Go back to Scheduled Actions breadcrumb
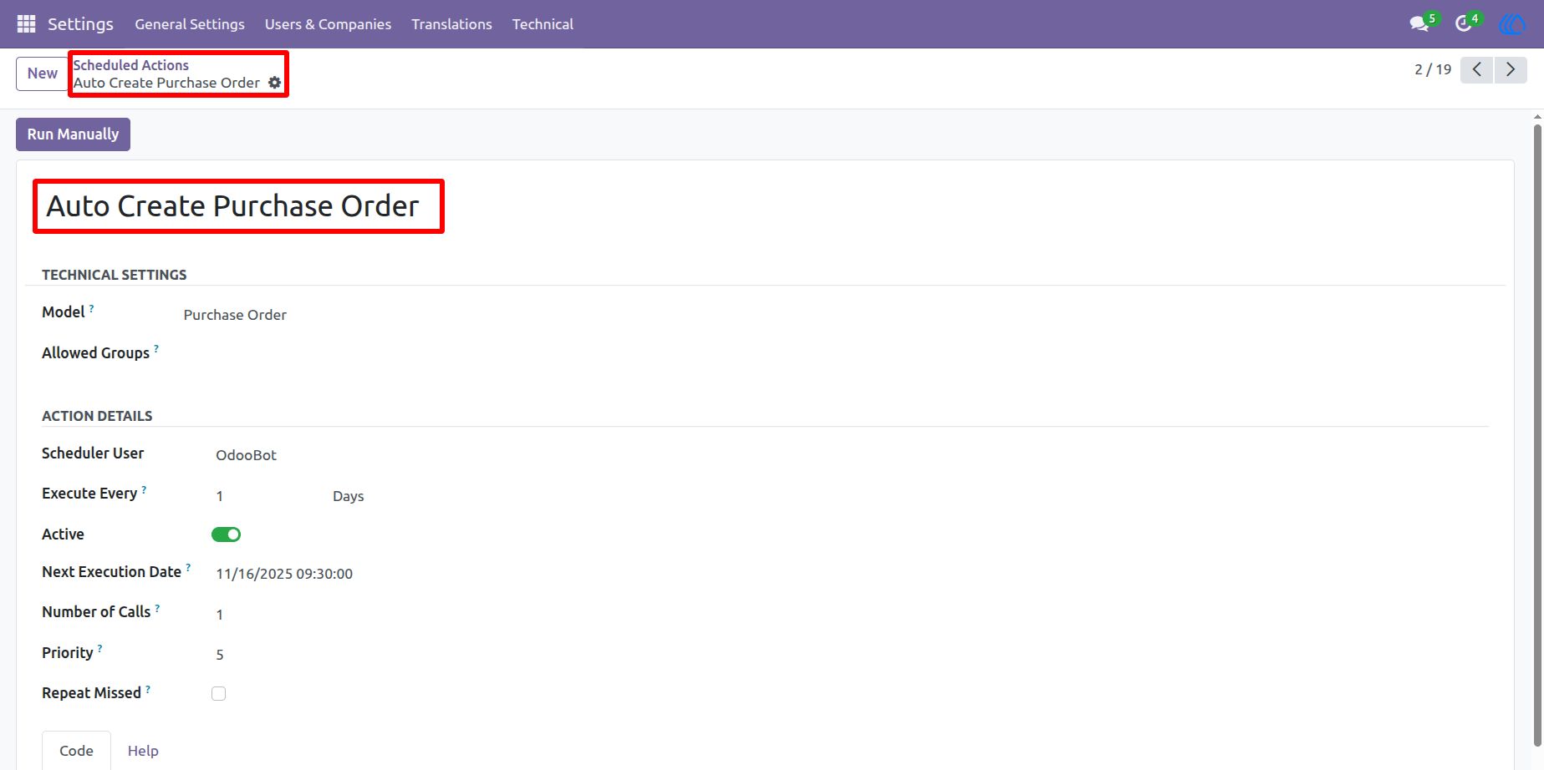The width and height of the screenshot is (1544, 770). coord(131,65)
